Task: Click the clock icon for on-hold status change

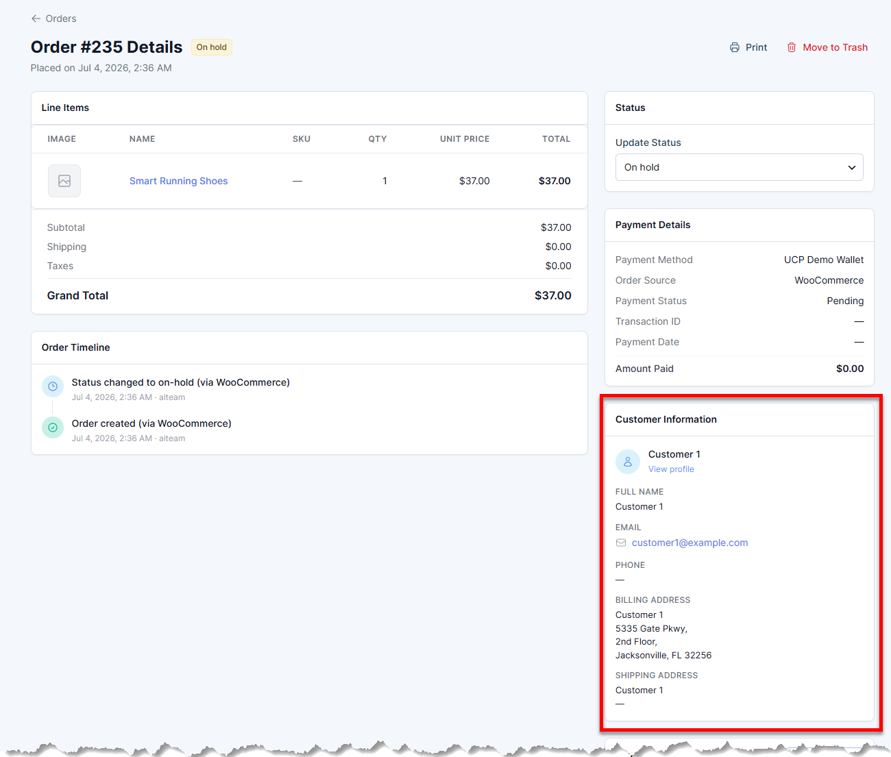Action: (x=53, y=386)
